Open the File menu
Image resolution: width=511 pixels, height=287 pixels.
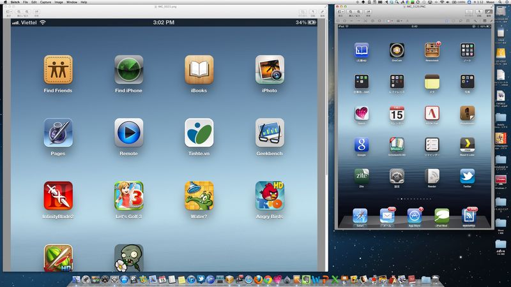(25, 2)
